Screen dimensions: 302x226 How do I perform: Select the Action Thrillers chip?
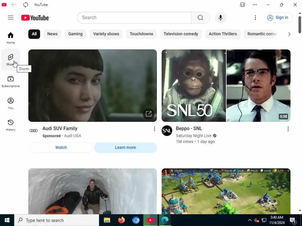pyautogui.click(x=223, y=34)
